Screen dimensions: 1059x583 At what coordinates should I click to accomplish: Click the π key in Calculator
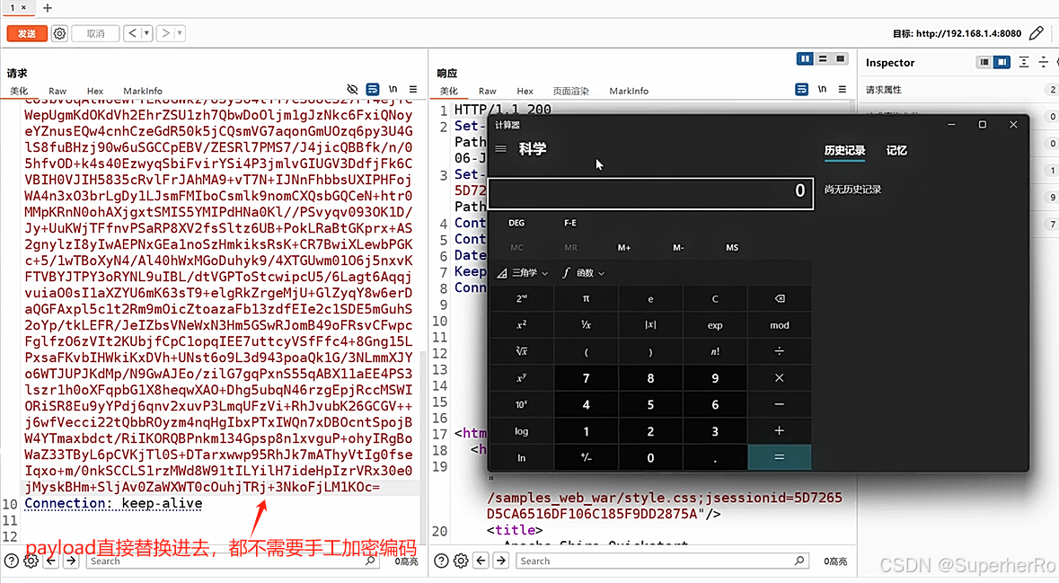point(586,298)
